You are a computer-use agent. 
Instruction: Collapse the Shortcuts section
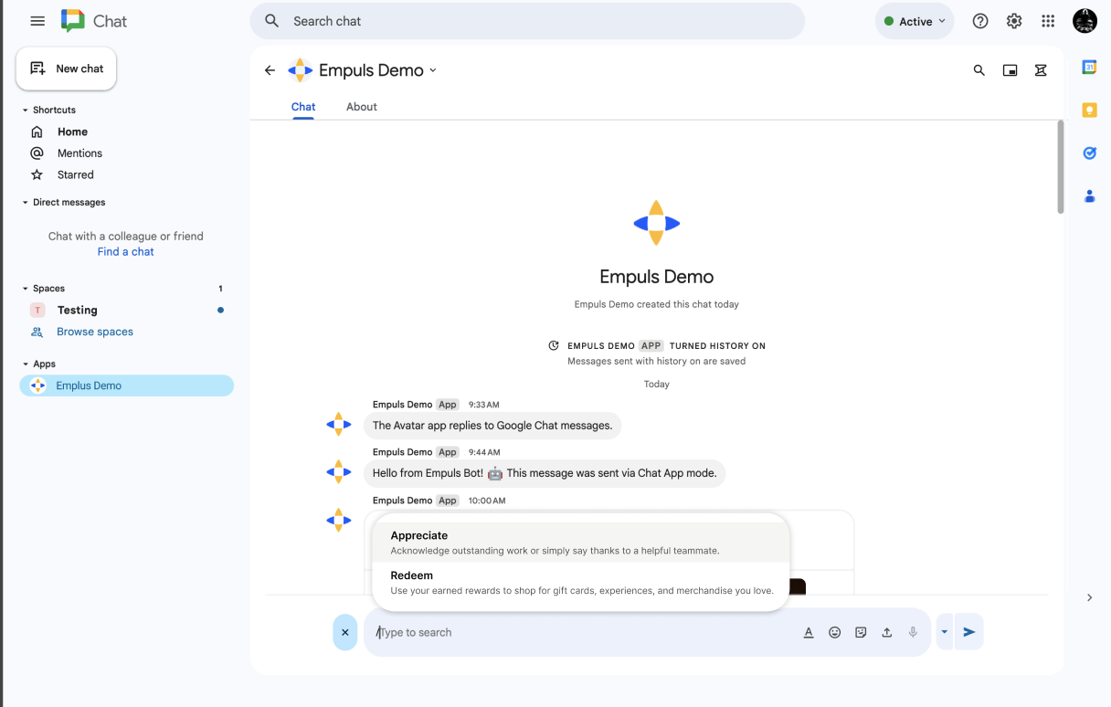(x=26, y=110)
